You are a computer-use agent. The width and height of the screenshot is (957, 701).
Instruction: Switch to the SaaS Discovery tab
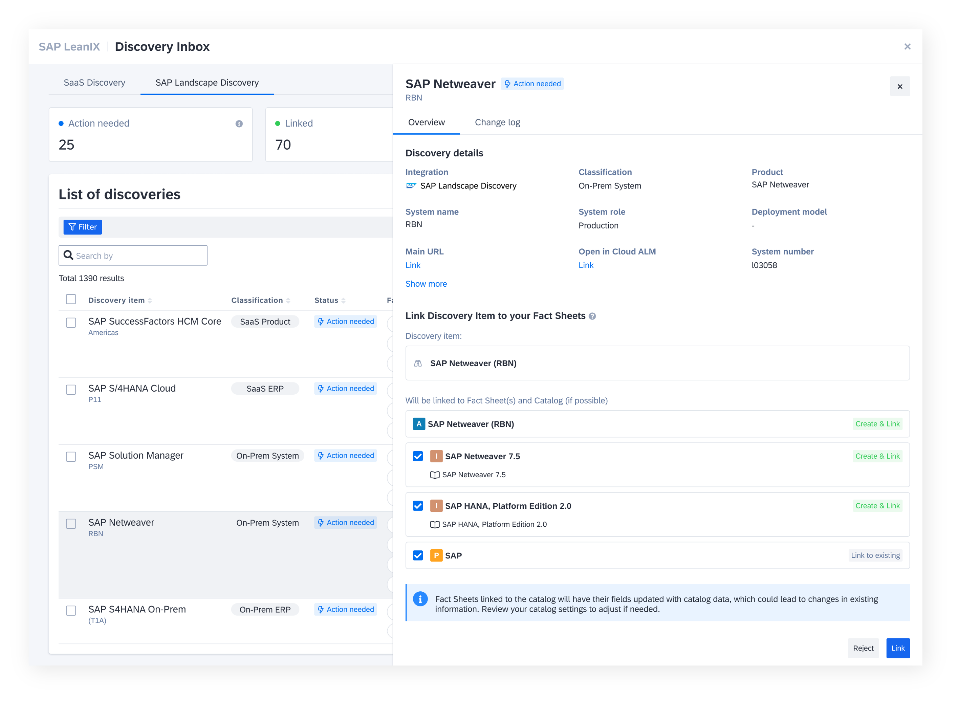pos(94,83)
